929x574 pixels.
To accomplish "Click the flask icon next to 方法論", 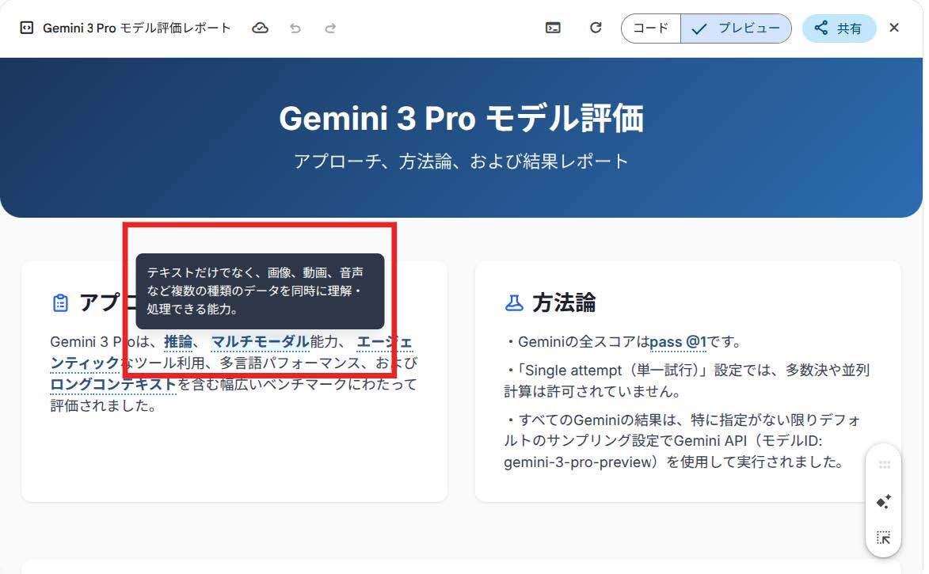I will 514,302.
